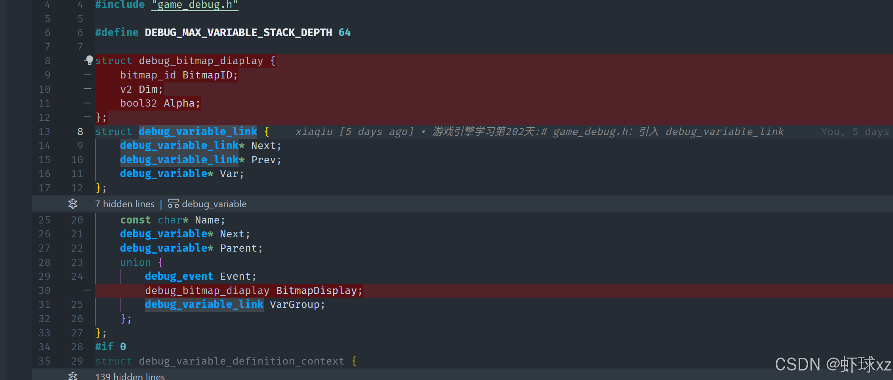Viewport: 893px width, 380px height.
Task: Click the "v2 Dim;" deleted line
Action: 141,89
